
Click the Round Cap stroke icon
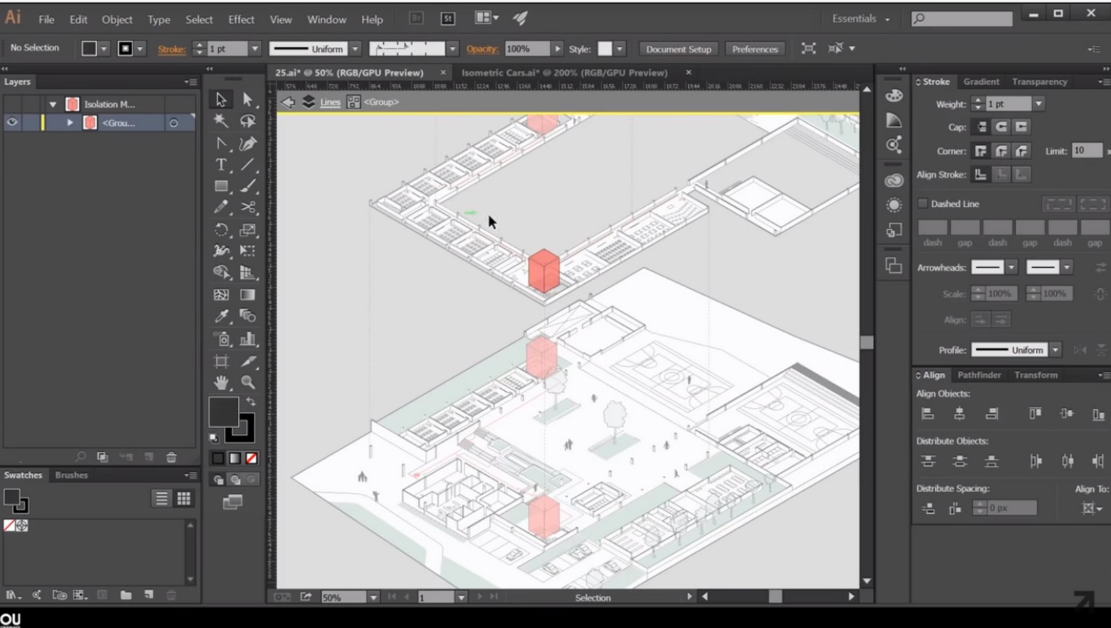coord(1001,126)
